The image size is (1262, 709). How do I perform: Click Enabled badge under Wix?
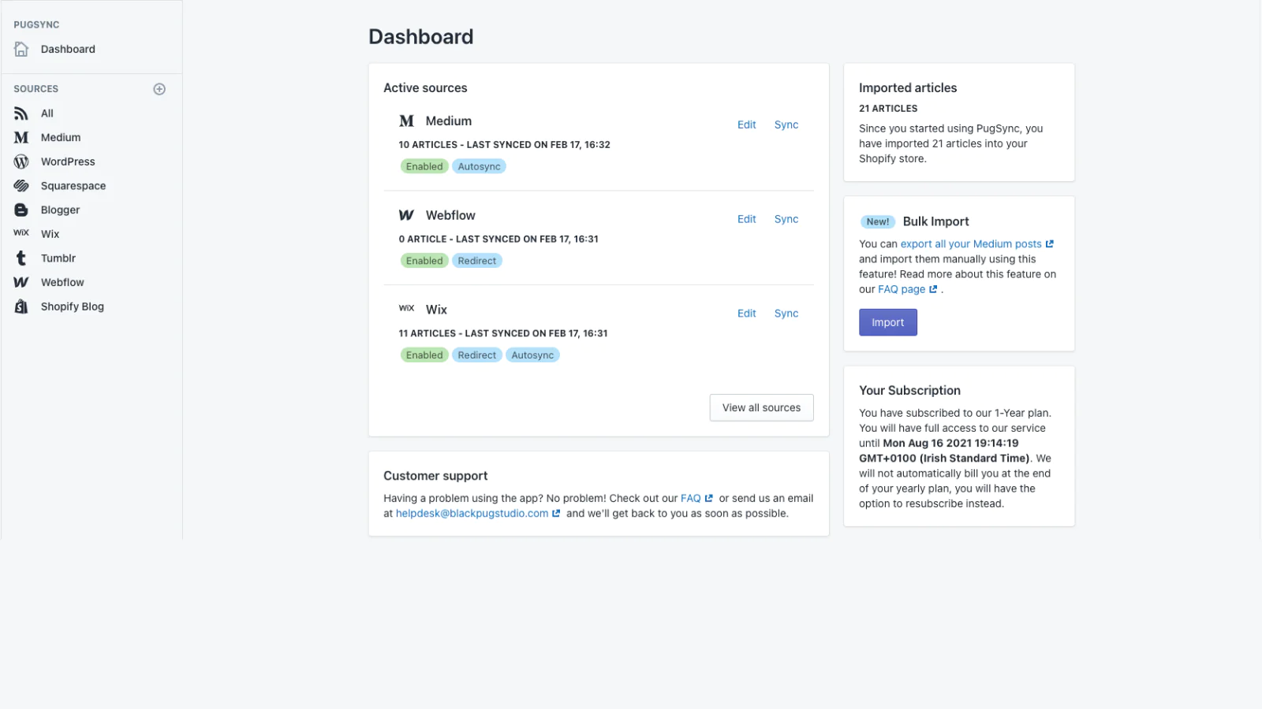point(424,355)
